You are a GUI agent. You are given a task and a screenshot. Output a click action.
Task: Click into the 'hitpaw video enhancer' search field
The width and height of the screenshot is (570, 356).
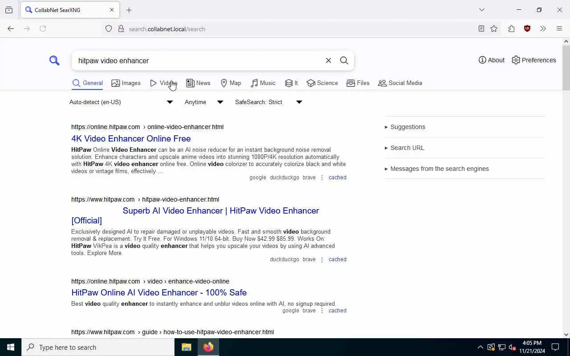198,61
